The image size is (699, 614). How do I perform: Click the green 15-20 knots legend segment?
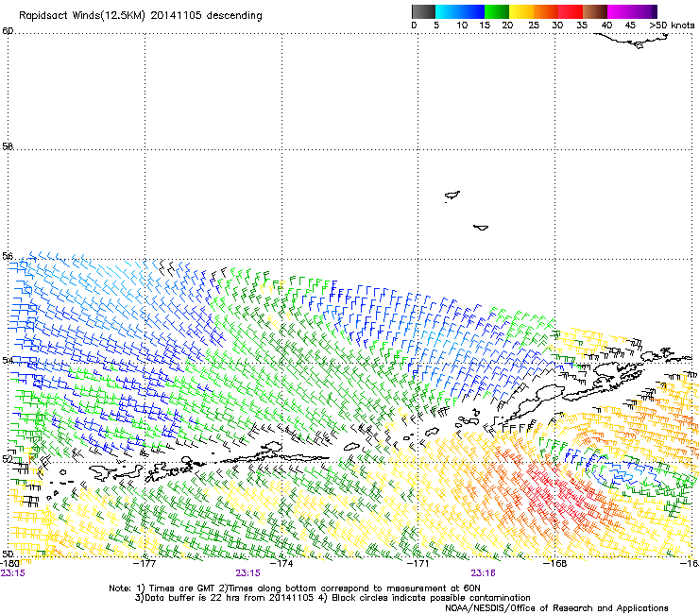coord(497,11)
